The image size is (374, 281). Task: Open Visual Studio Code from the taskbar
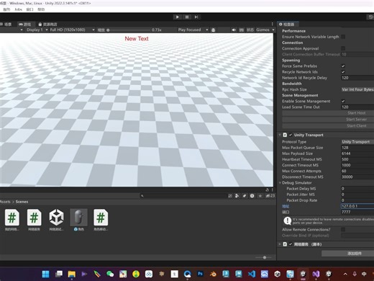(x=252, y=274)
